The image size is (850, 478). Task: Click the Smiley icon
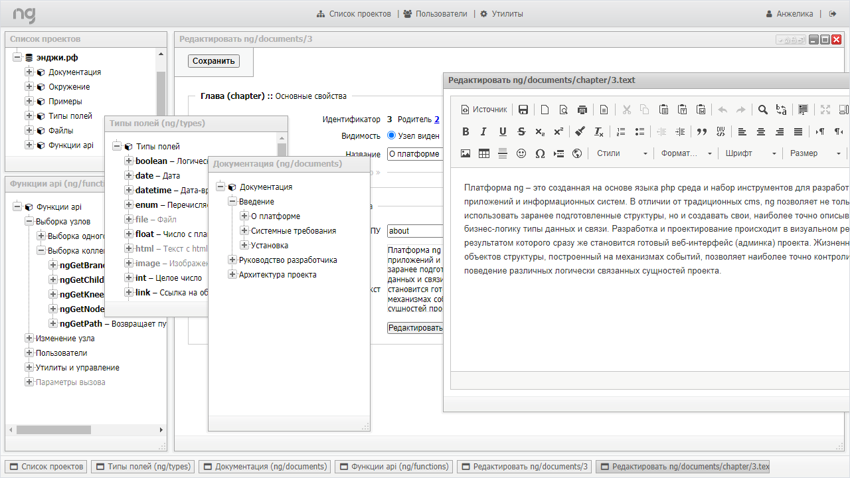point(521,153)
